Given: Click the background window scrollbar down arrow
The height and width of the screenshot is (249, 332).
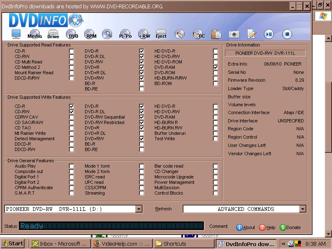Looking at the screenshot, I should 328,234.
